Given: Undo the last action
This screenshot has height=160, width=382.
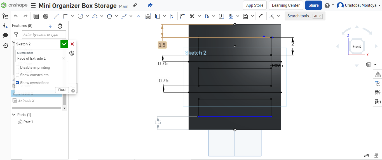Looking at the screenshot, I should pos(16,16).
